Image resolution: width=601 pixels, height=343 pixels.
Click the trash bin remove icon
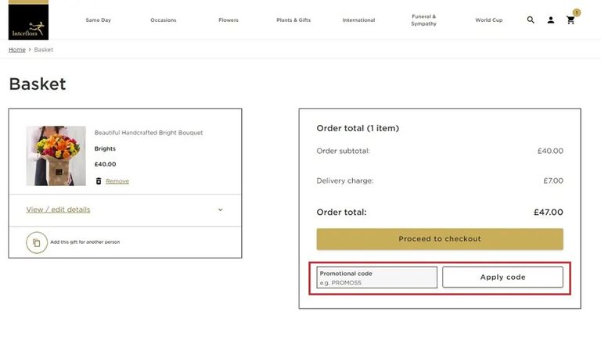click(99, 181)
